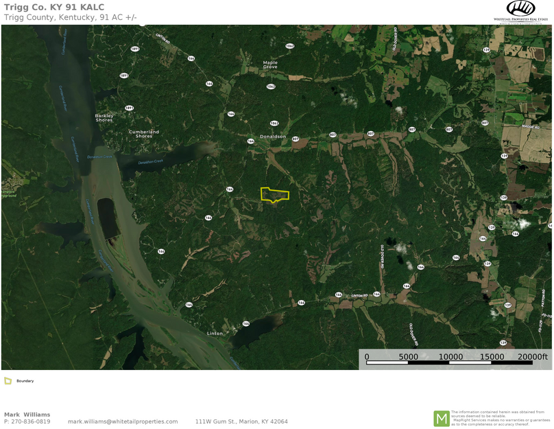Click the route 807 shield east of Donaldson

[x=296, y=139]
